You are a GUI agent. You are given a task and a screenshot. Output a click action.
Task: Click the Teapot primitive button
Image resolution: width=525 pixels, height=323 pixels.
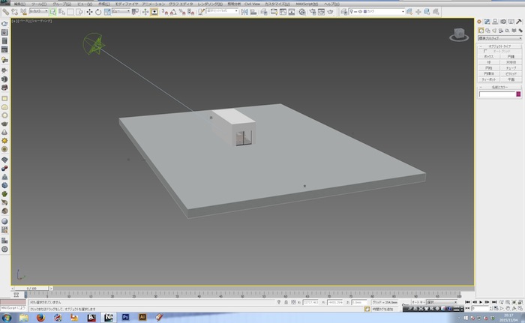(x=488, y=79)
